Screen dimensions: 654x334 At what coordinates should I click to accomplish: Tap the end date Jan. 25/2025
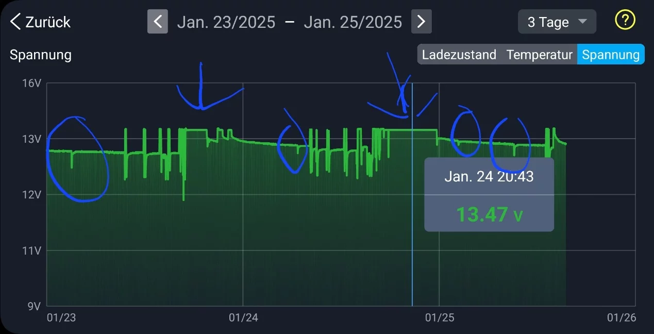pos(353,22)
